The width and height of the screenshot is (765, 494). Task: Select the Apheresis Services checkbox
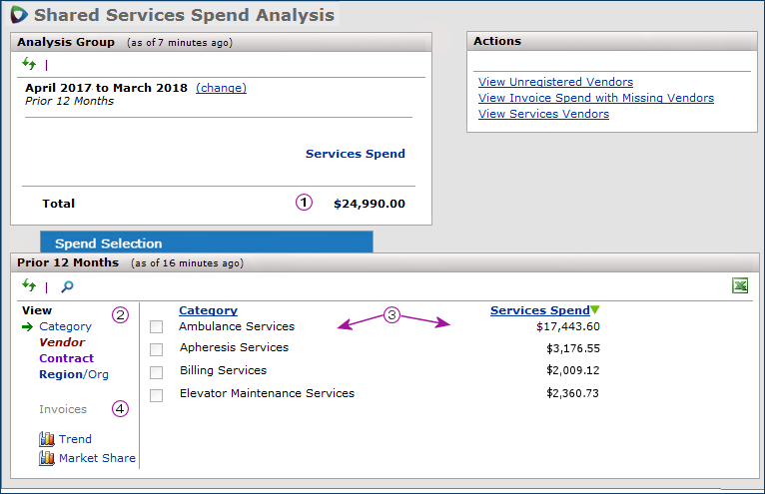[x=156, y=349]
